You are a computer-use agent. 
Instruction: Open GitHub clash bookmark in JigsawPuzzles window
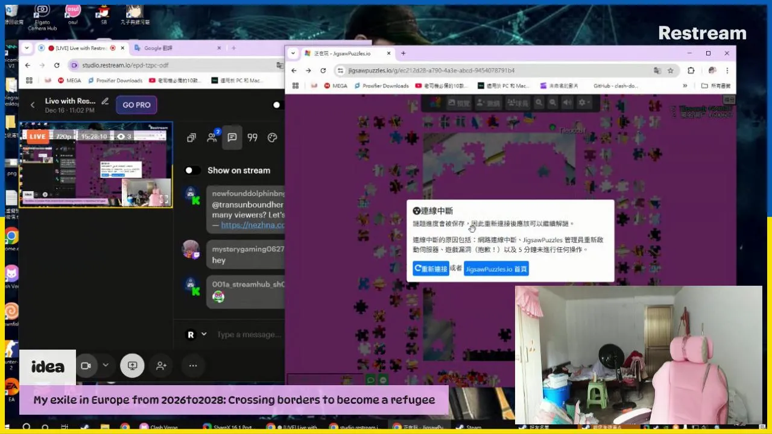point(615,86)
